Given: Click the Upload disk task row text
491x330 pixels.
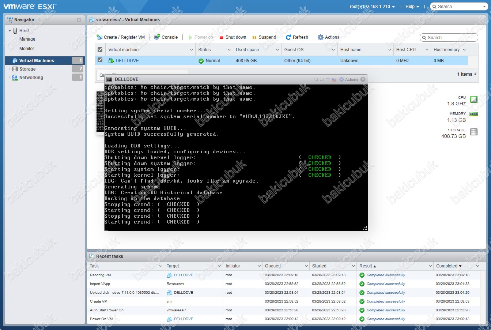Looking at the screenshot, I should 125,293.
